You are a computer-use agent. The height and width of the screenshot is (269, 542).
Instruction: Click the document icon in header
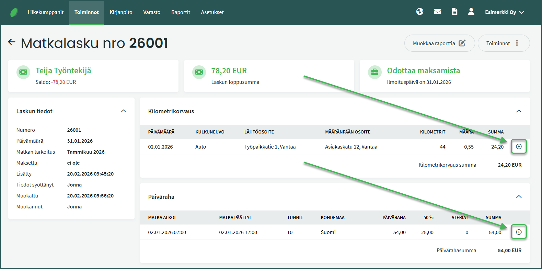454,12
